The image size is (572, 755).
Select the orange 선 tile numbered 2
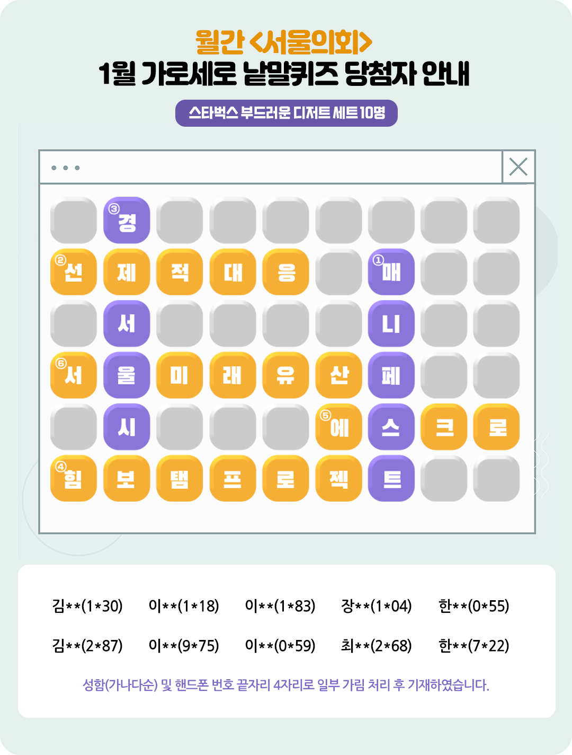point(74,271)
